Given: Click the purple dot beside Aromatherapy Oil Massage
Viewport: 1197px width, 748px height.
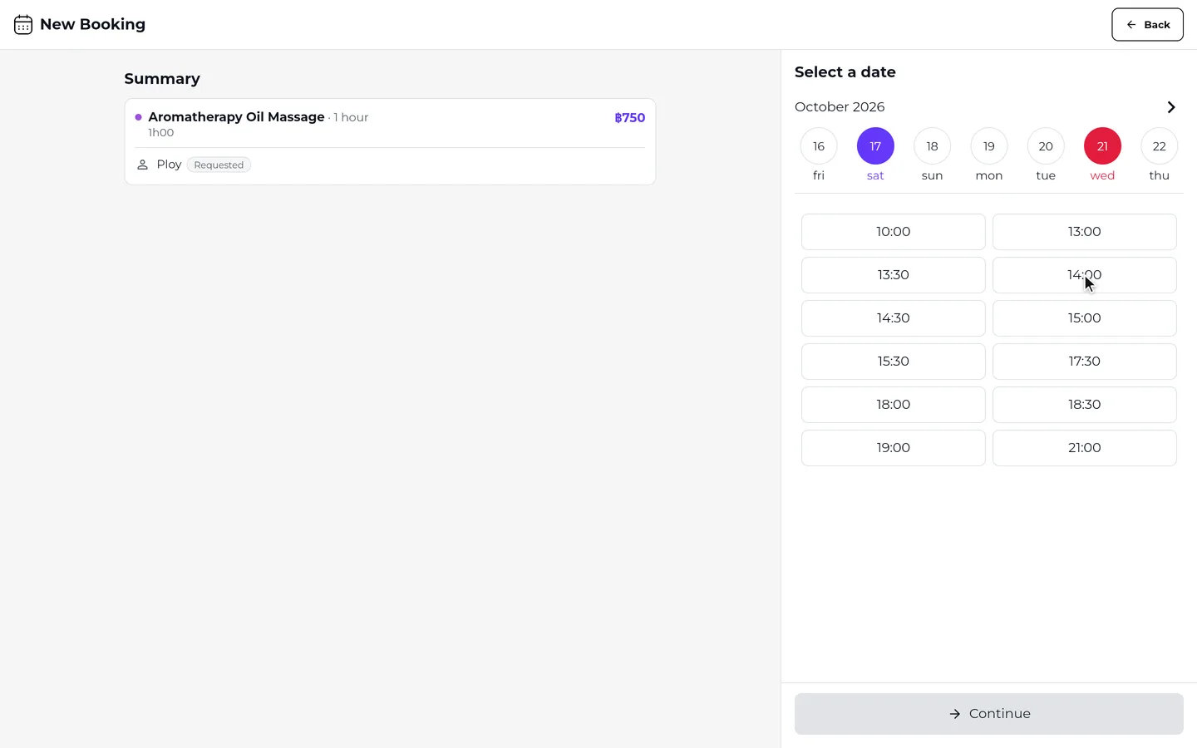Looking at the screenshot, I should (x=138, y=117).
